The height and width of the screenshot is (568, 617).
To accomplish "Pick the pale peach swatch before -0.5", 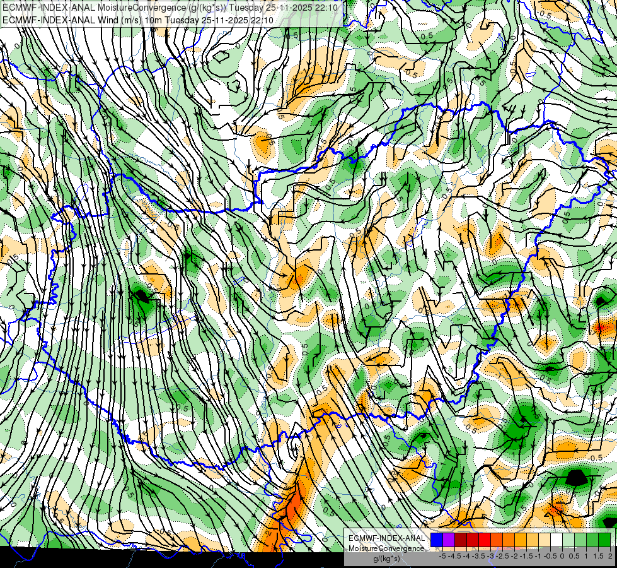I will [x=545, y=540].
